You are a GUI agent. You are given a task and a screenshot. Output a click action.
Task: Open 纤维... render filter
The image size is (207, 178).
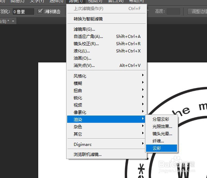(x=162, y=141)
